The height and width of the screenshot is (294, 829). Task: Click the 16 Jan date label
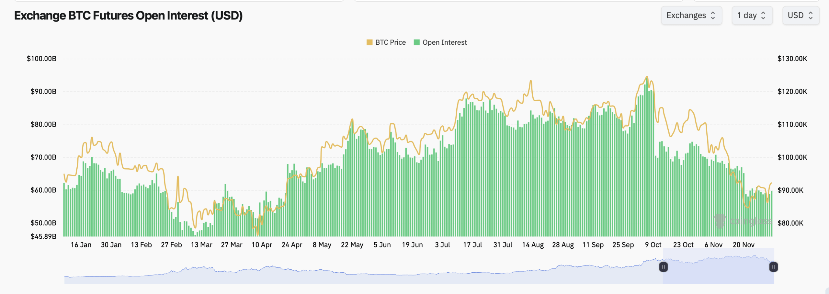(81, 245)
